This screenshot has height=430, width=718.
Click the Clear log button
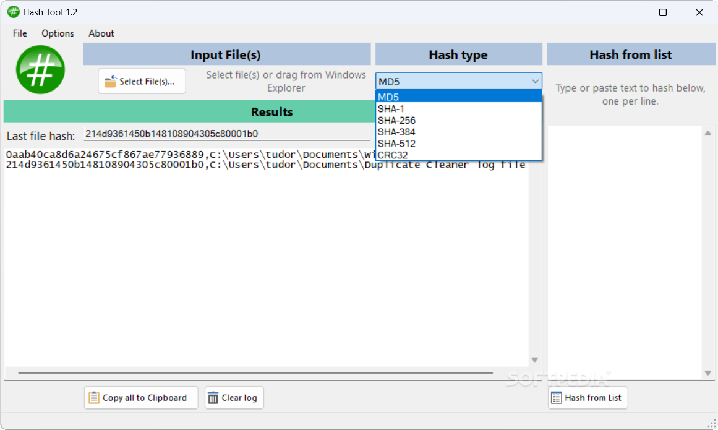pos(234,397)
